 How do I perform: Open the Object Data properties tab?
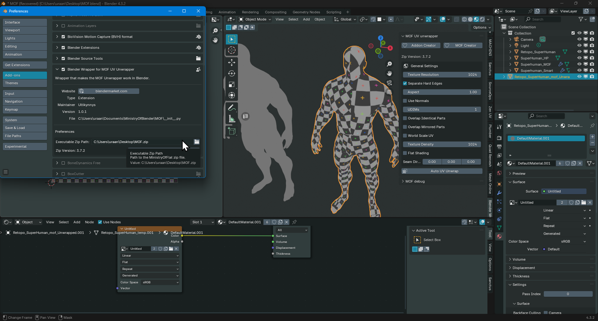(x=499, y=228)
